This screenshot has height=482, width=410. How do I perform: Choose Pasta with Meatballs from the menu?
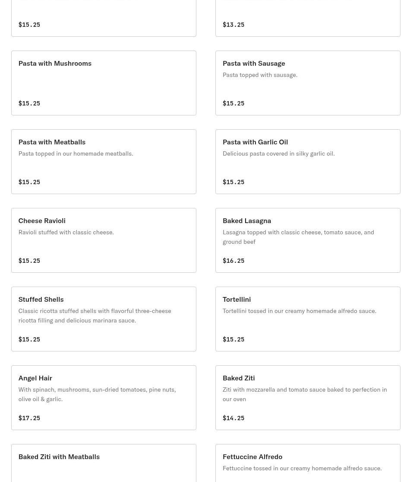pos(104,162)
